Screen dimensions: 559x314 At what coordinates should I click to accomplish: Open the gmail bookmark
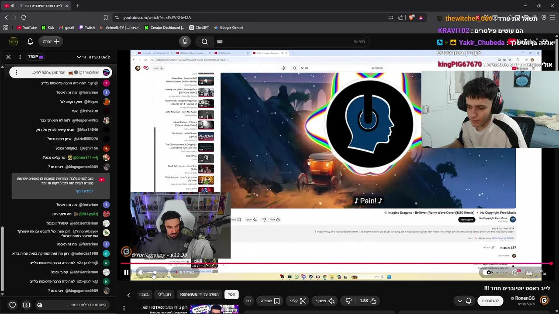[x=66, y=27]
